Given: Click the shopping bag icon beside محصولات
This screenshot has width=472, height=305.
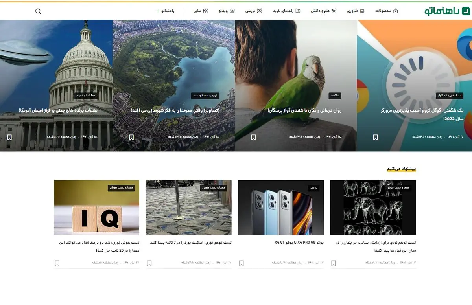Looking at the screenshot, I should (x=396, y=11).
